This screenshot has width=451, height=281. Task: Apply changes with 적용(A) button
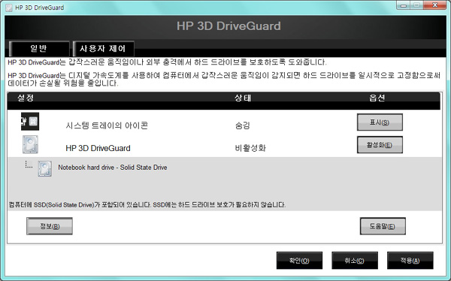coord(410,261)
